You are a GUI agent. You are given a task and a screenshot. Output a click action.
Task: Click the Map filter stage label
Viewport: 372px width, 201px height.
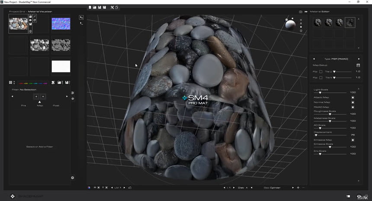[x=40, y=106]
